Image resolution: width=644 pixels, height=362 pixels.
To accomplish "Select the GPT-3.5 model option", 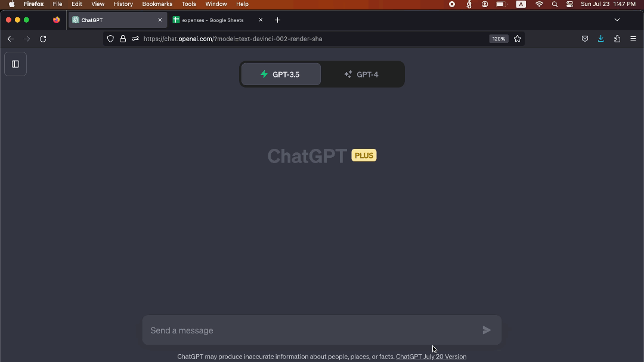I will [x=281, y=74].
